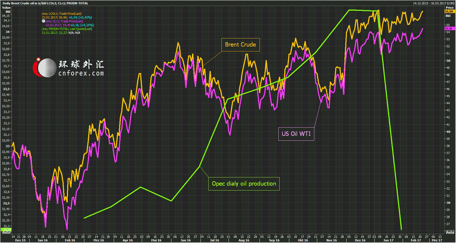Select the 'US Oil WTI' annotation label
This screenshot has height=243, width=456.
tap(296, 134)
